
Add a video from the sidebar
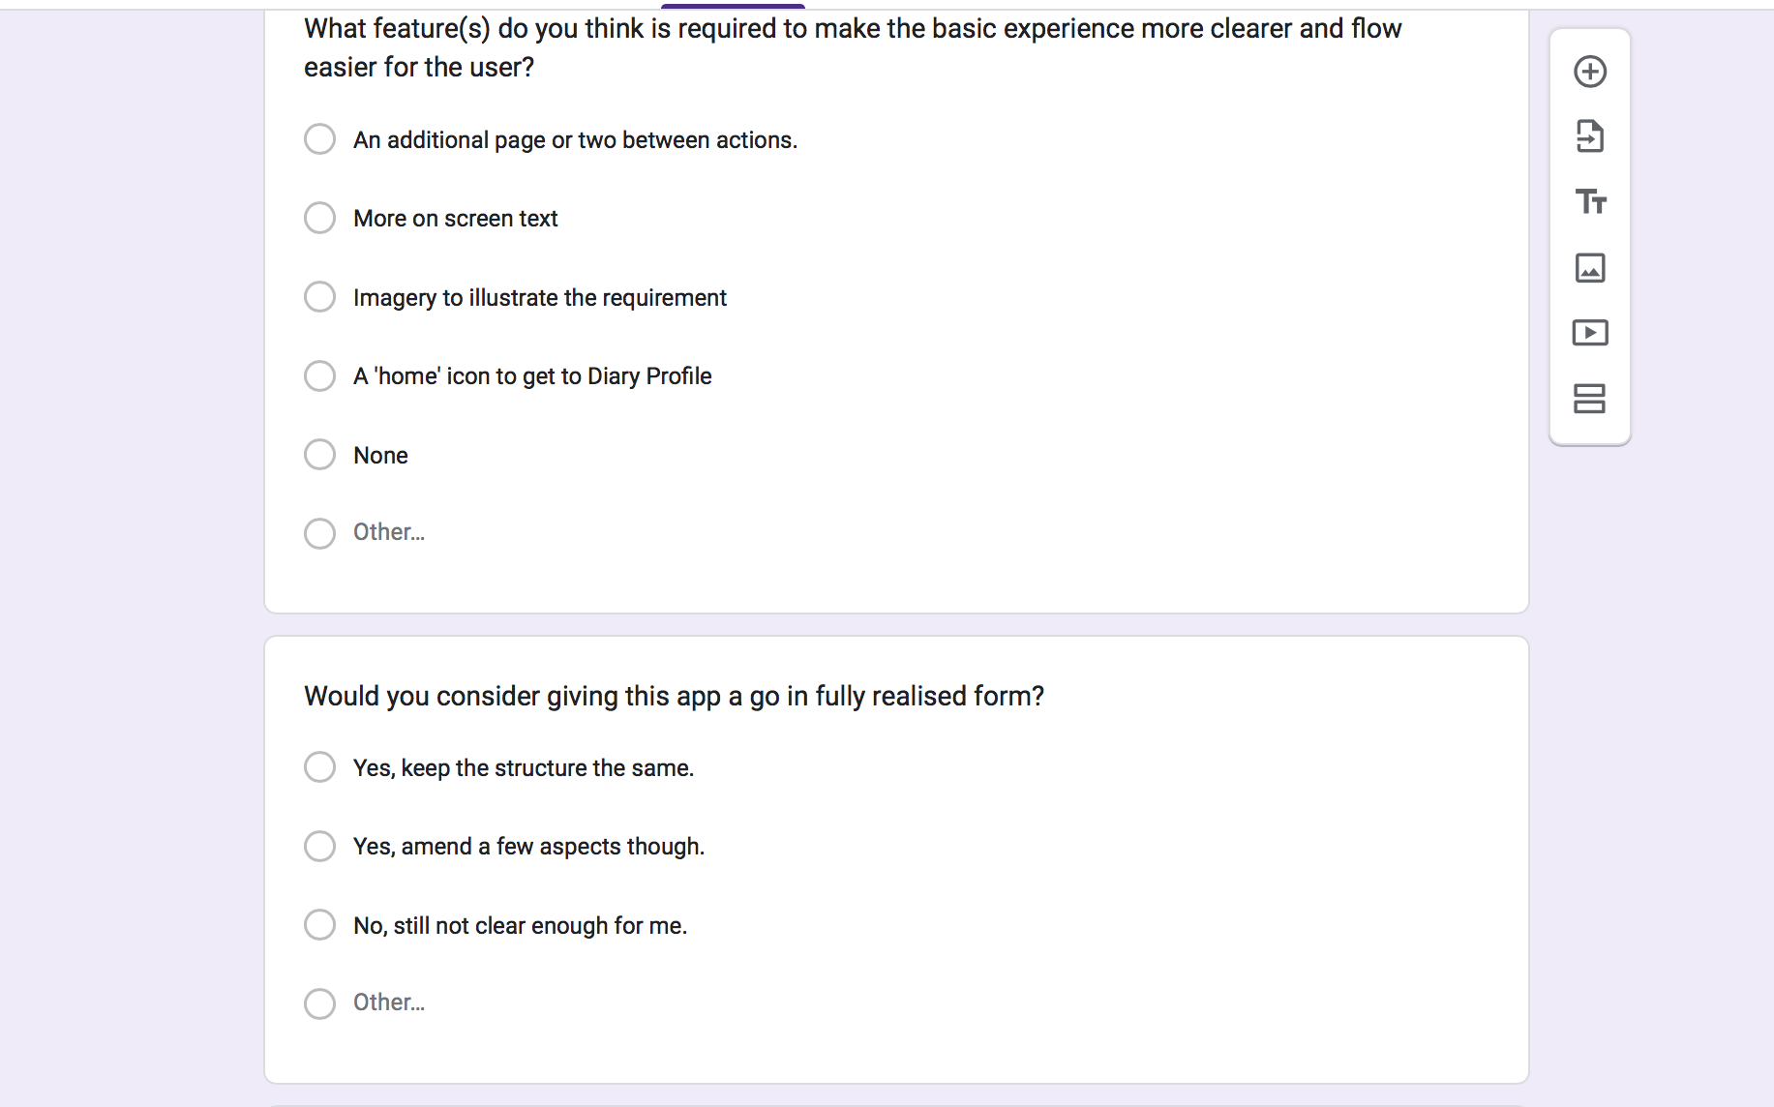1590,333
